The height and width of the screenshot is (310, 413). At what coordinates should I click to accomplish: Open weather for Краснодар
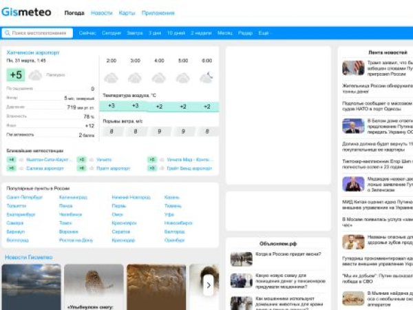click(123, 240)
